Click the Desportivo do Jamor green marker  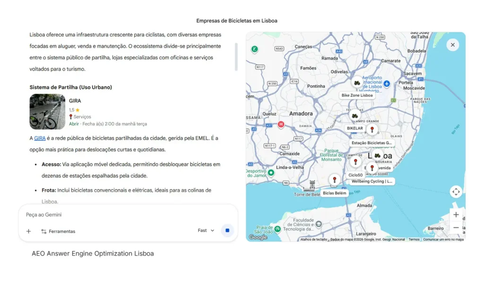coord(271,172)
